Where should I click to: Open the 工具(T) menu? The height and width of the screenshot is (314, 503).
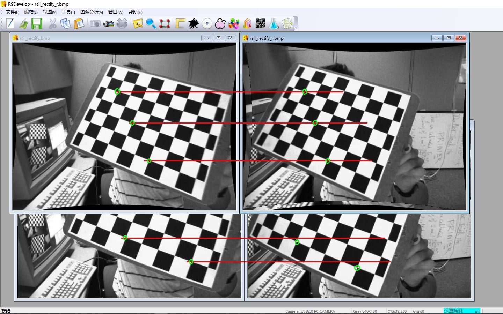[68, 12]
